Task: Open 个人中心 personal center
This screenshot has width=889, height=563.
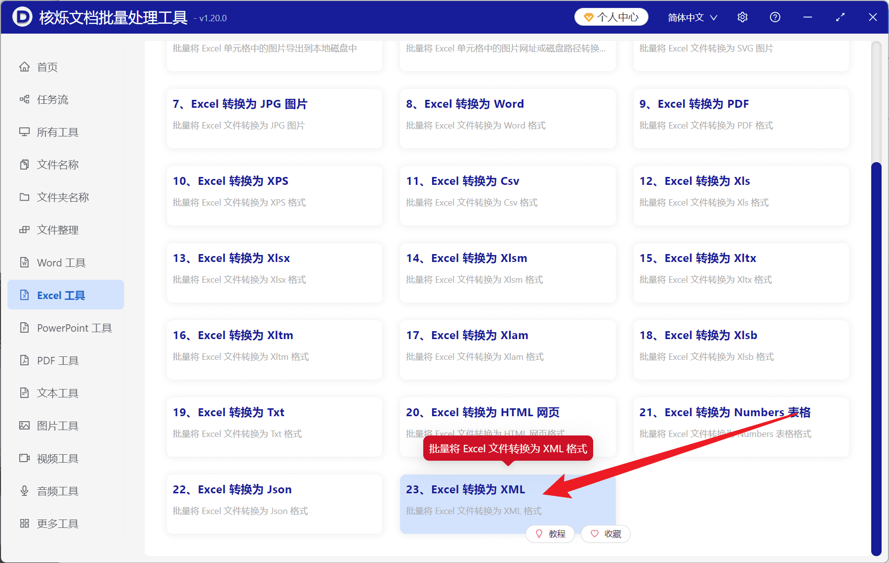Action: coord(611,16)
